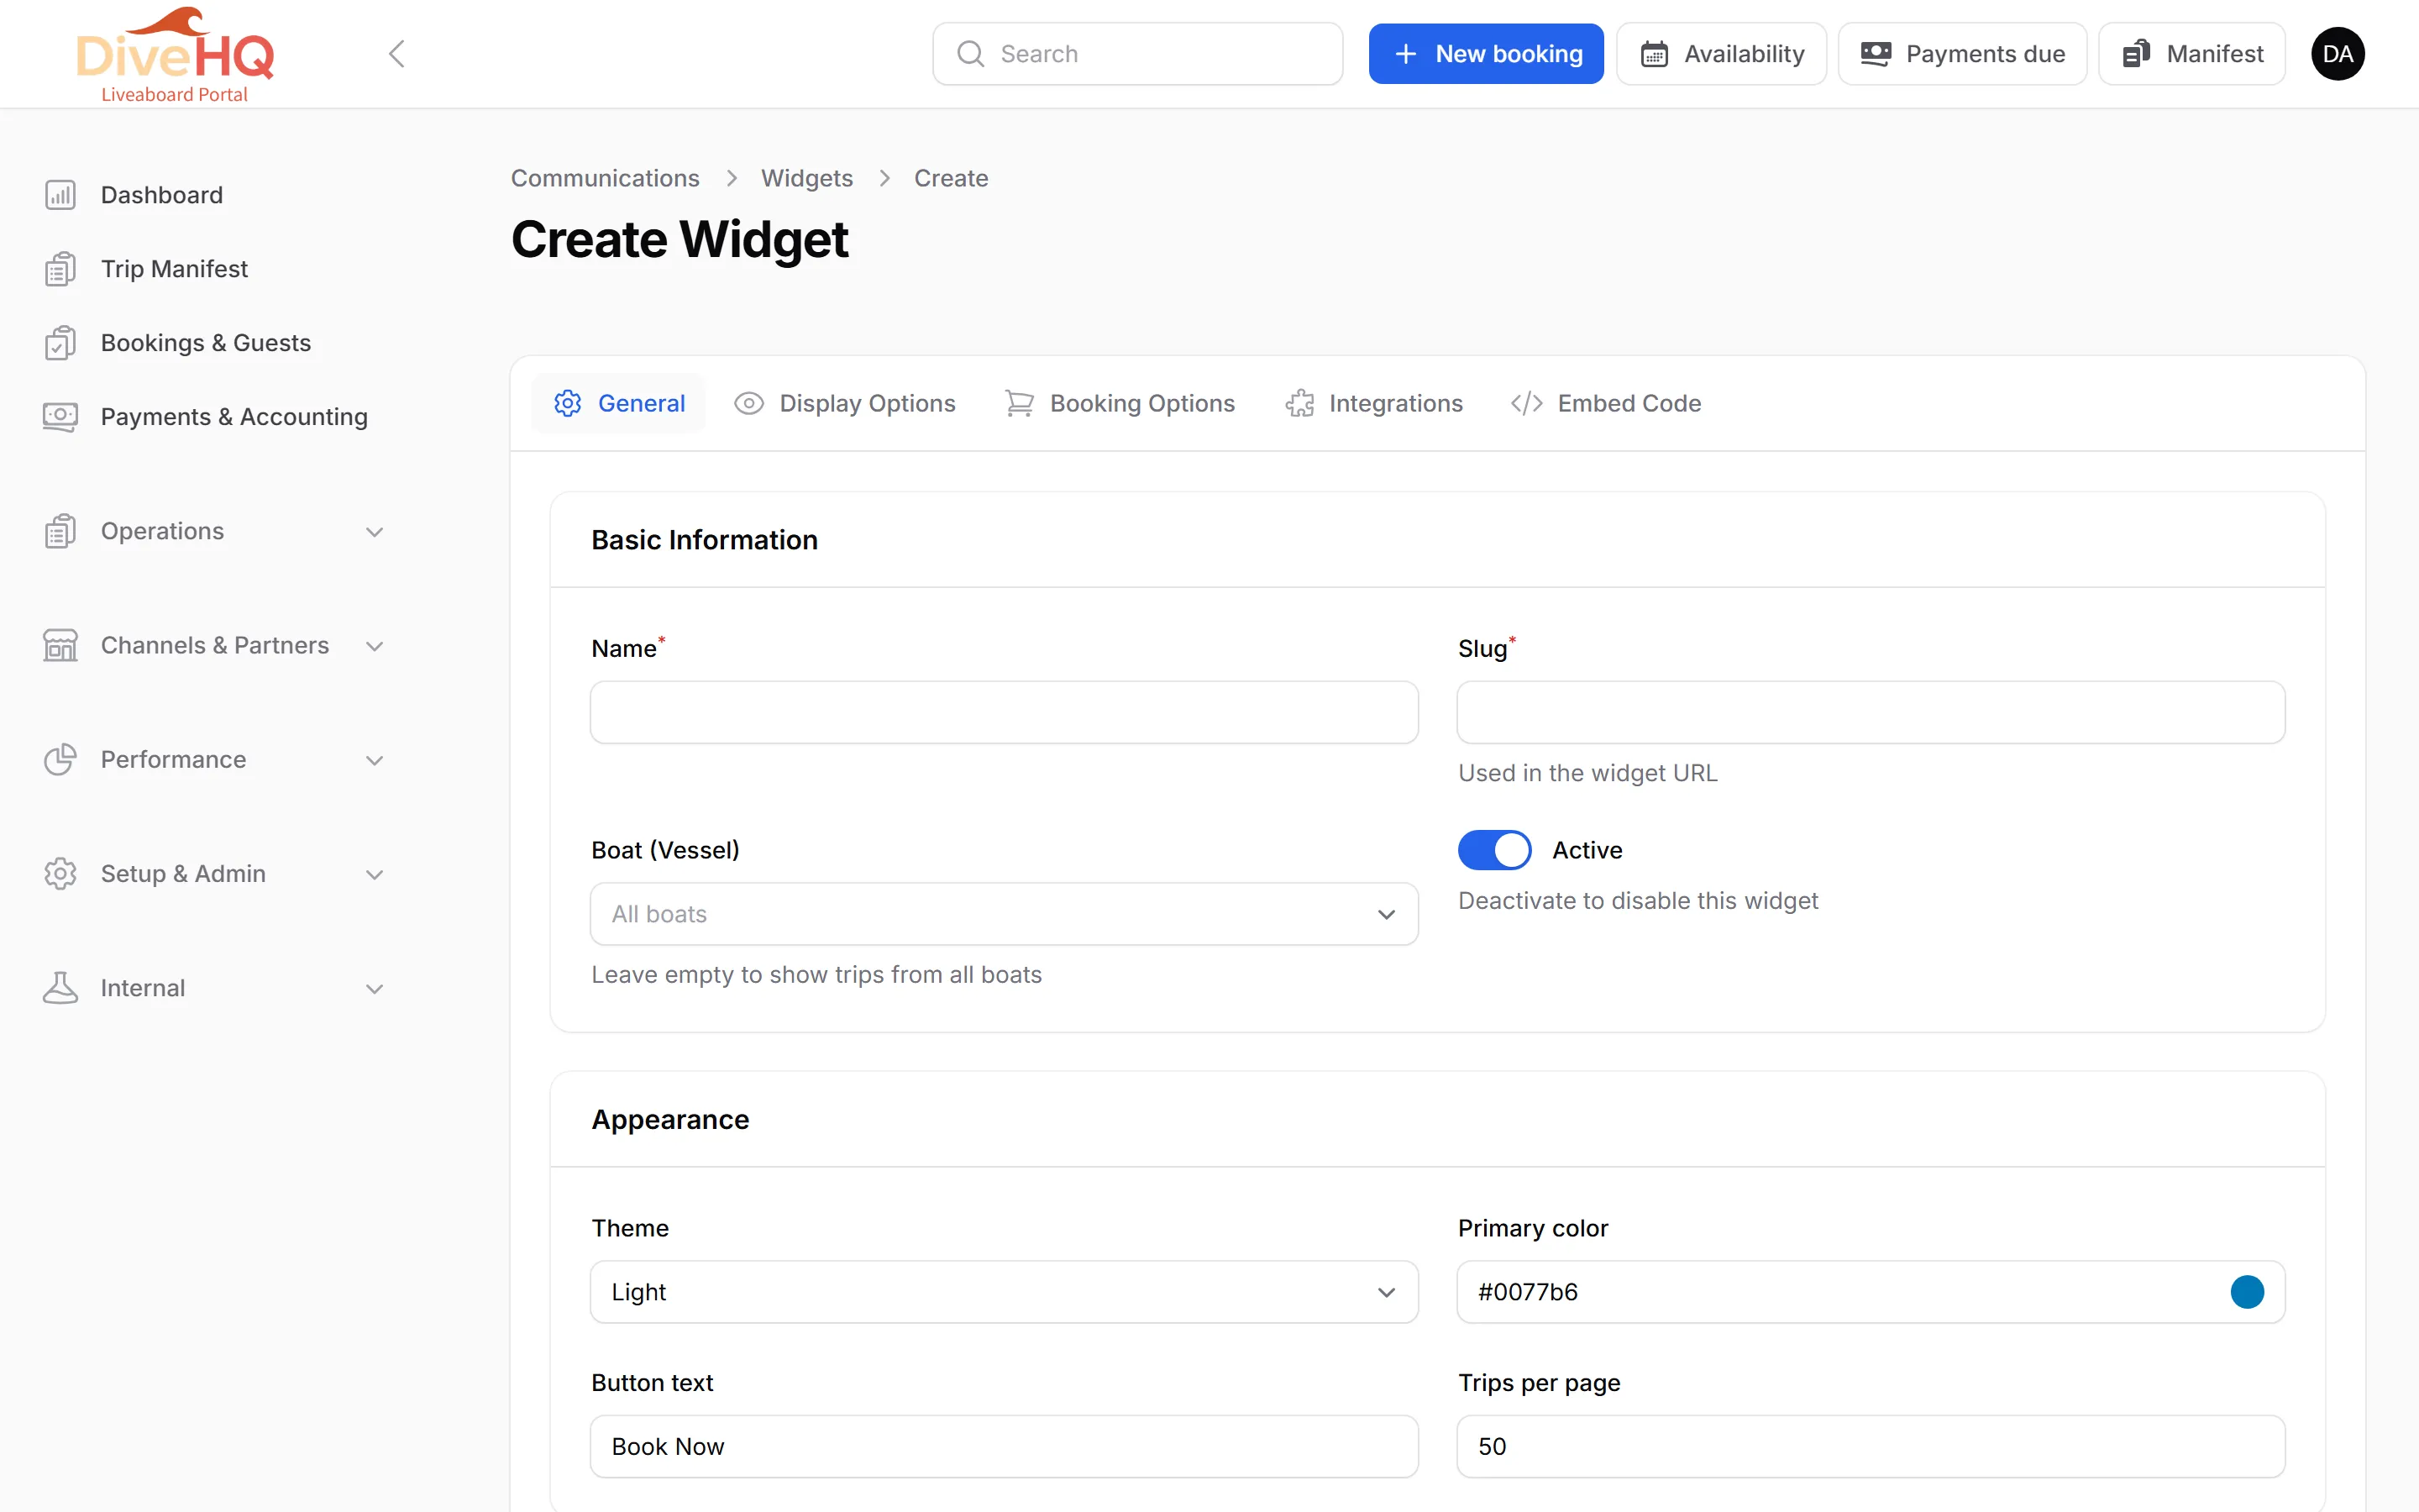Click the Bookings & Guests clipboard-check icon

coord(60,343)
